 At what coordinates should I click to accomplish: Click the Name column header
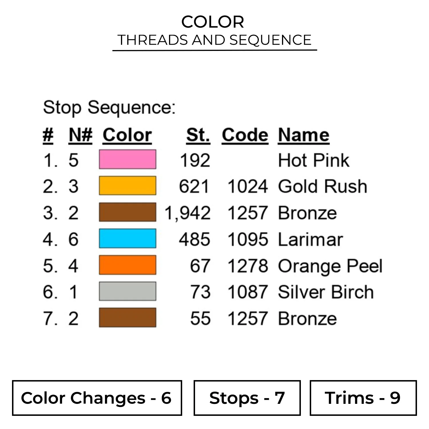(304, 135)
